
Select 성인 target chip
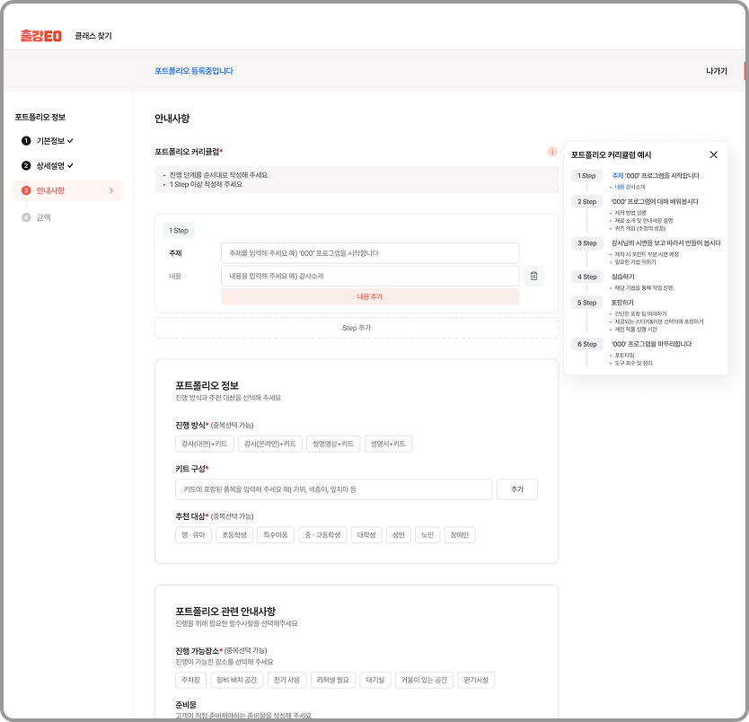click(x=399, y=535)
